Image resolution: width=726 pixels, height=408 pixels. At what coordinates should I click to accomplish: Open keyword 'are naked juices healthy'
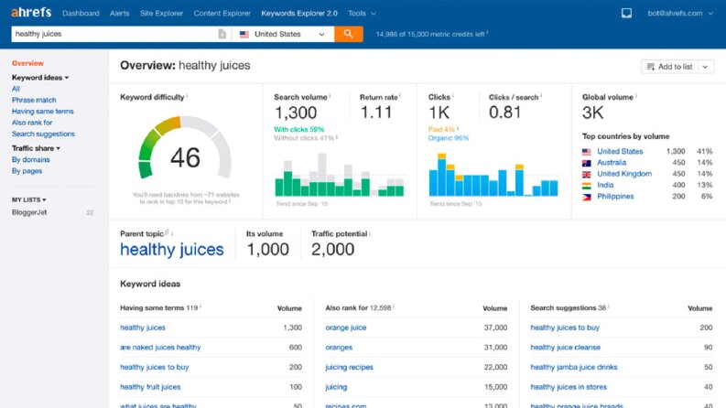point(160,348)
